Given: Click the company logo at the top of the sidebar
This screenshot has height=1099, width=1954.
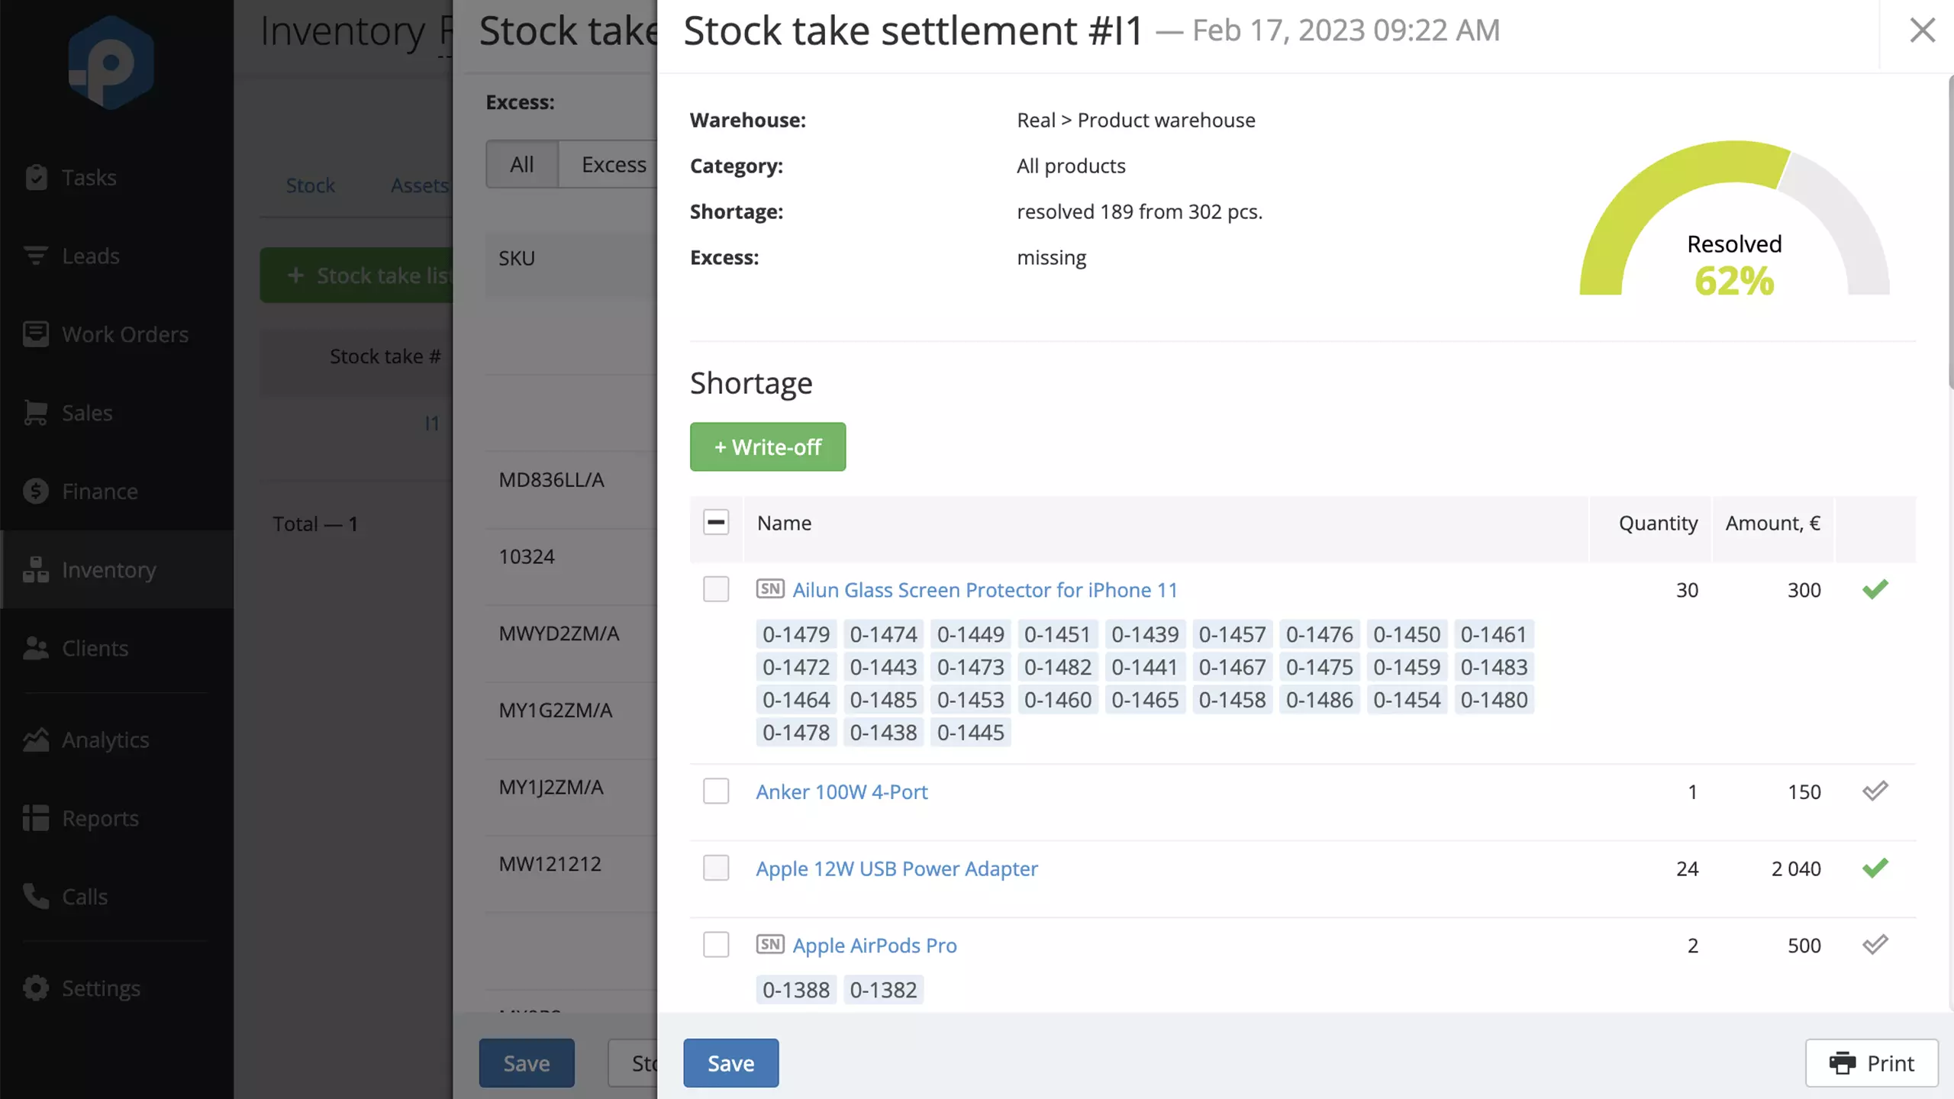Looking at the screenshot, I should coord(111,62).
